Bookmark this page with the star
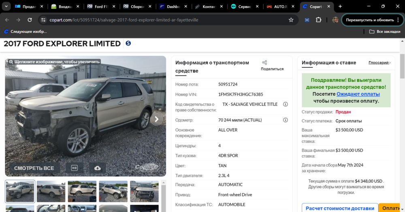The width and height of the screenshot is (405, 212). (x=291, y=20)
